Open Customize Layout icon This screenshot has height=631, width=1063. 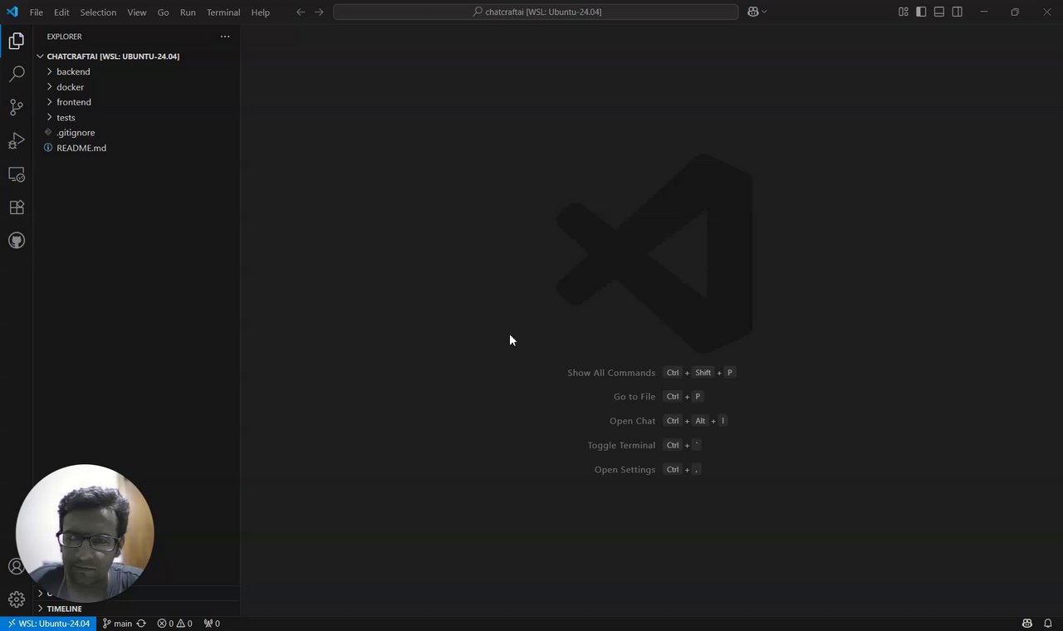pos(903,12)
